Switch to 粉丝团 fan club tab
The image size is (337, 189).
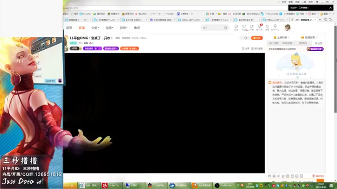pos(318,43)
